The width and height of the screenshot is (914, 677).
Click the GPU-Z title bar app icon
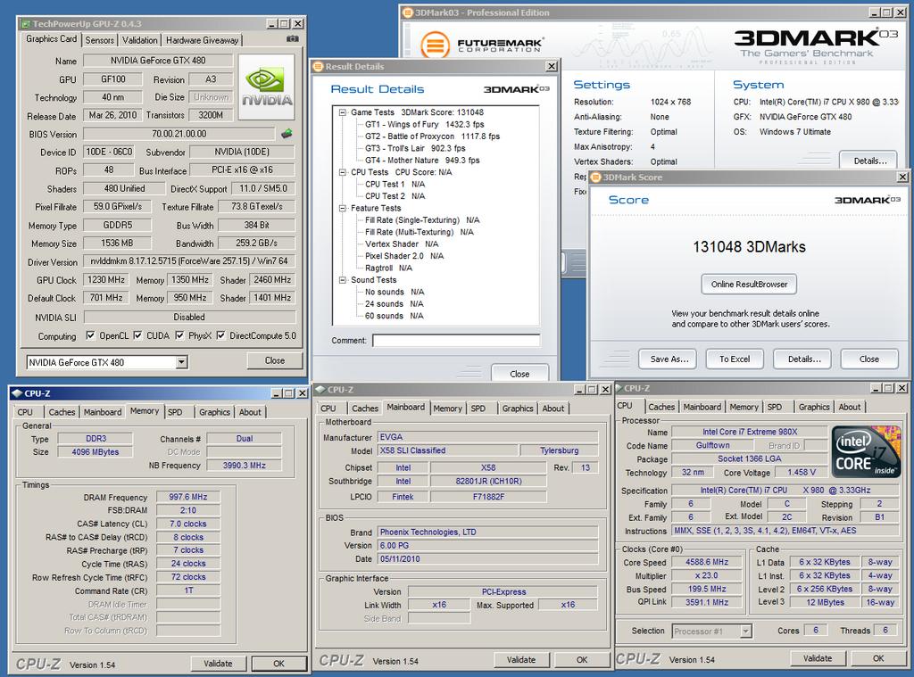tap(26, 24)
